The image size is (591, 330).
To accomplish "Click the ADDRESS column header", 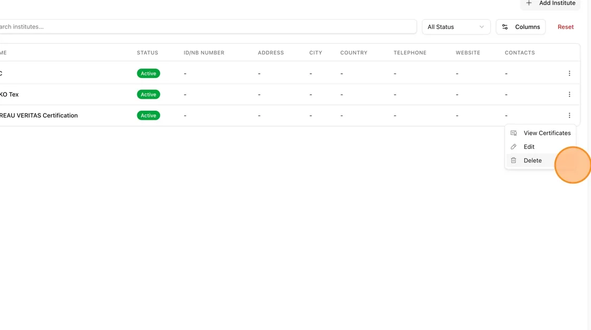I will point(271,53).
